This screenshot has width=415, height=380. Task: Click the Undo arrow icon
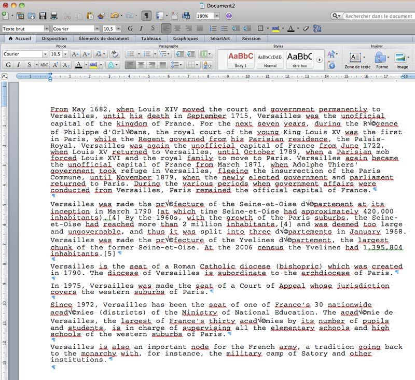pos(114,16)
